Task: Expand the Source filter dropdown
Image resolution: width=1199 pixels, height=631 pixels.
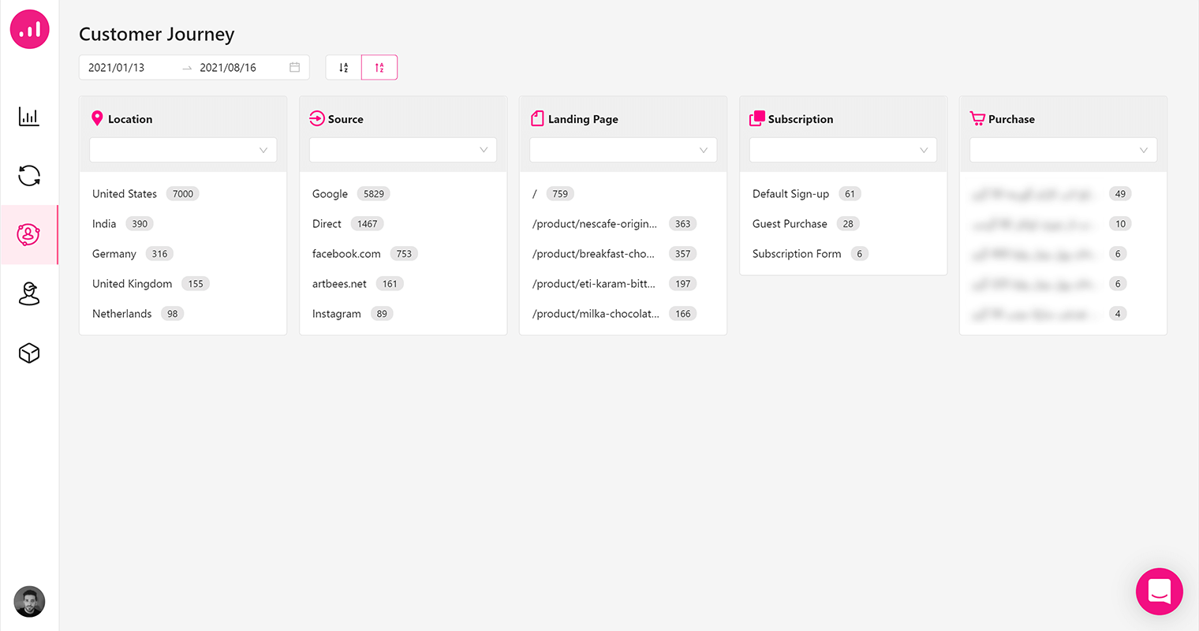Action: click(403, 150)
